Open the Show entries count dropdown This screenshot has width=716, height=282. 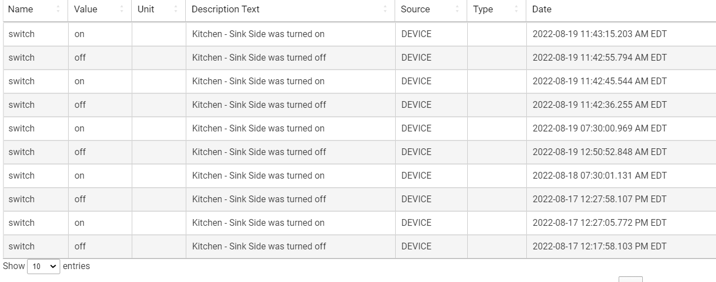[44, 266]
